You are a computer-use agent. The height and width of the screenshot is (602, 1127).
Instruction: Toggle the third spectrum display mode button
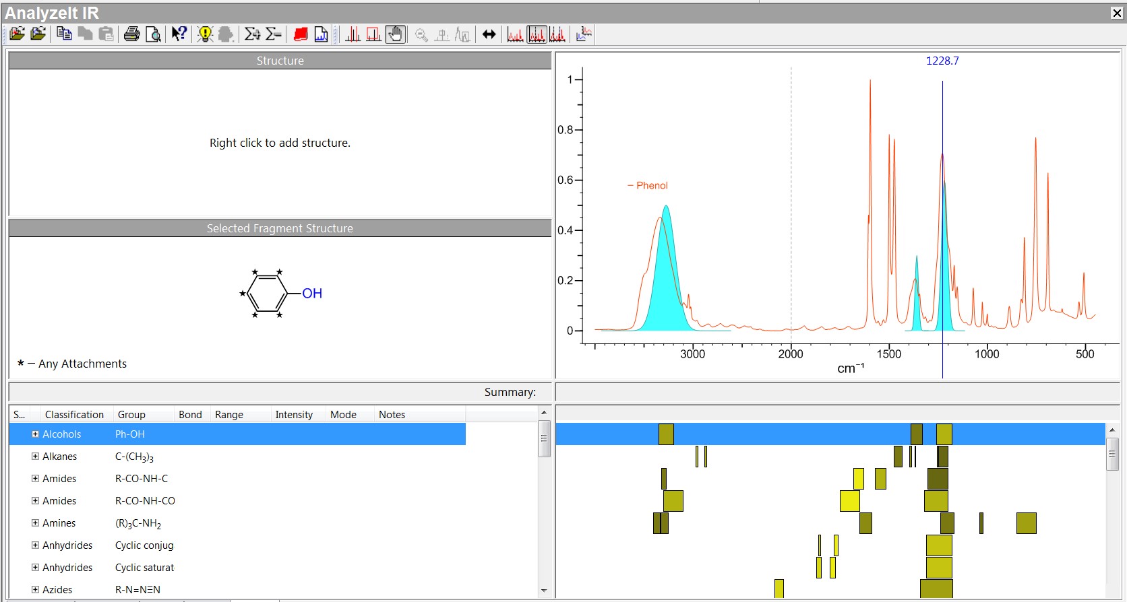point(557,34)
